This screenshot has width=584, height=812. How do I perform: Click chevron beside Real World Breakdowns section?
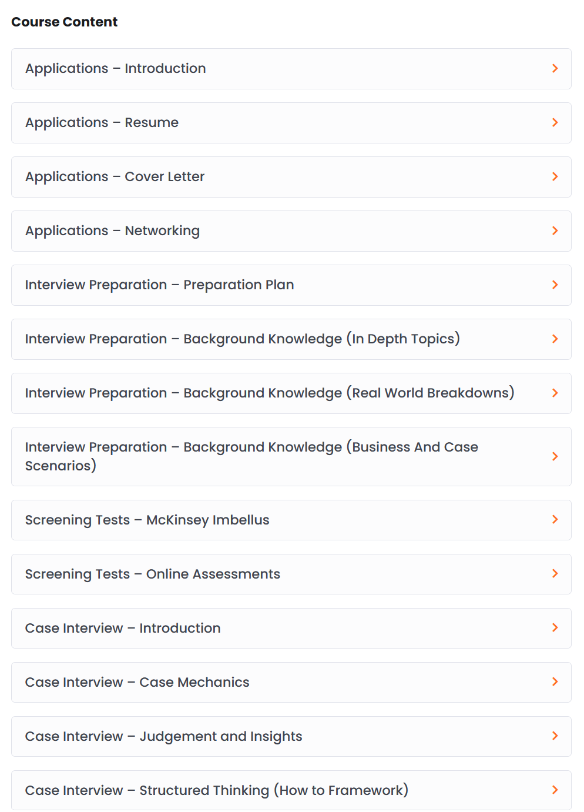555,393
